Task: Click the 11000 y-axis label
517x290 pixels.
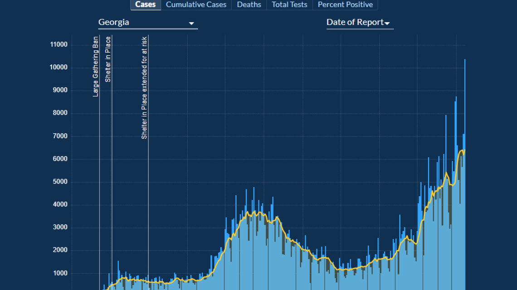Action: (59, 44)
